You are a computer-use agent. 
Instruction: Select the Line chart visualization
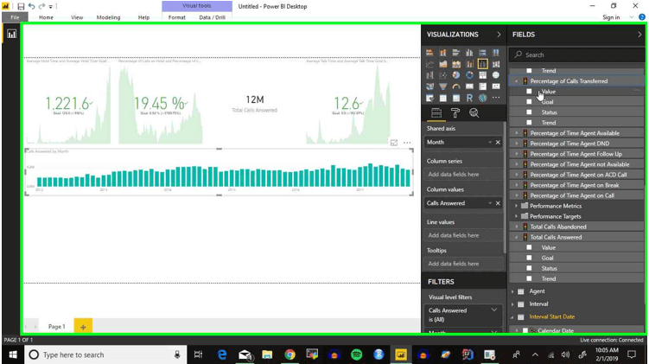coord(429,64)
